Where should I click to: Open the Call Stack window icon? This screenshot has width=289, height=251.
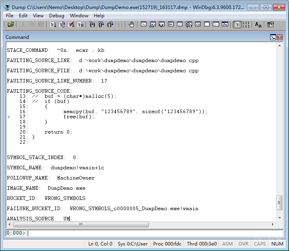(x=189, y=24)
